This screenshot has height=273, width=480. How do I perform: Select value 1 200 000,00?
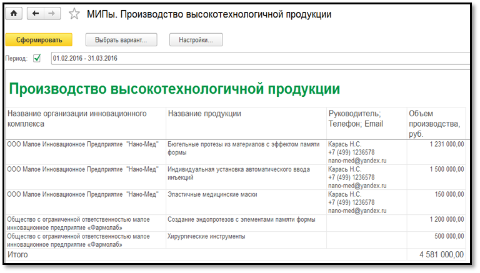(447, 219)
